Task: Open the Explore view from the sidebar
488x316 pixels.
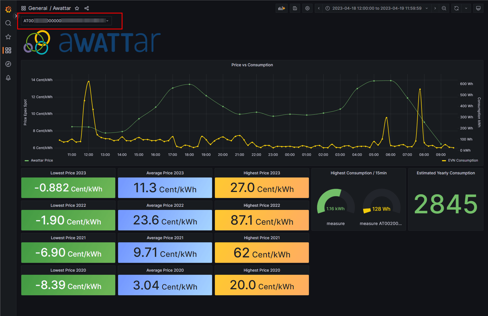Action: click(x=8, y=64)
